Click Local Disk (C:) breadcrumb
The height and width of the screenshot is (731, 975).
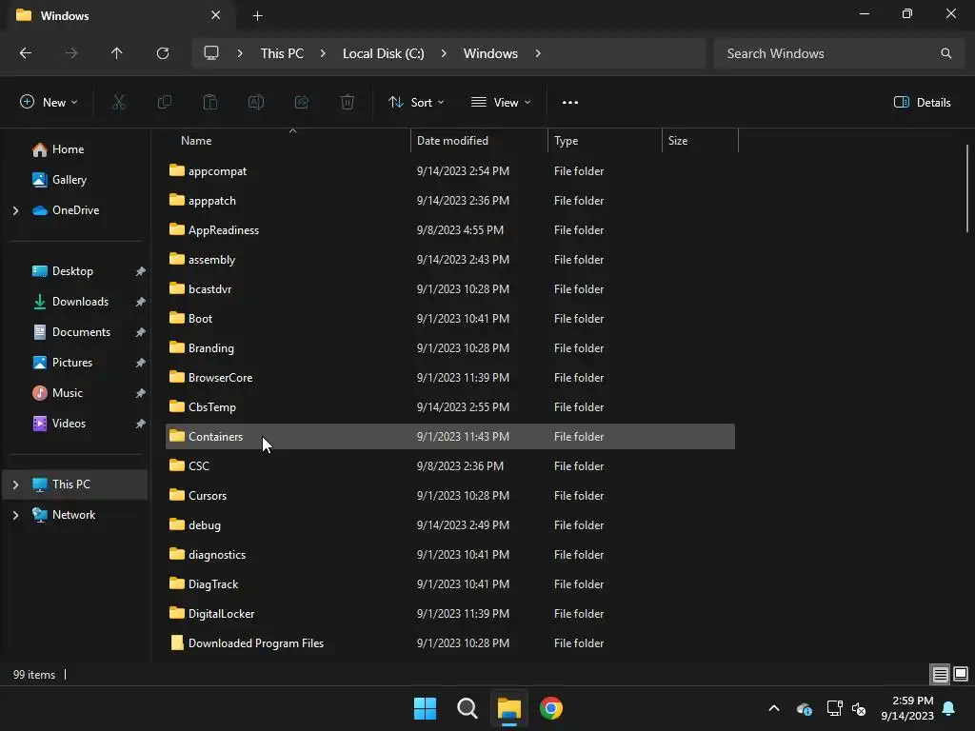[383, 53]
